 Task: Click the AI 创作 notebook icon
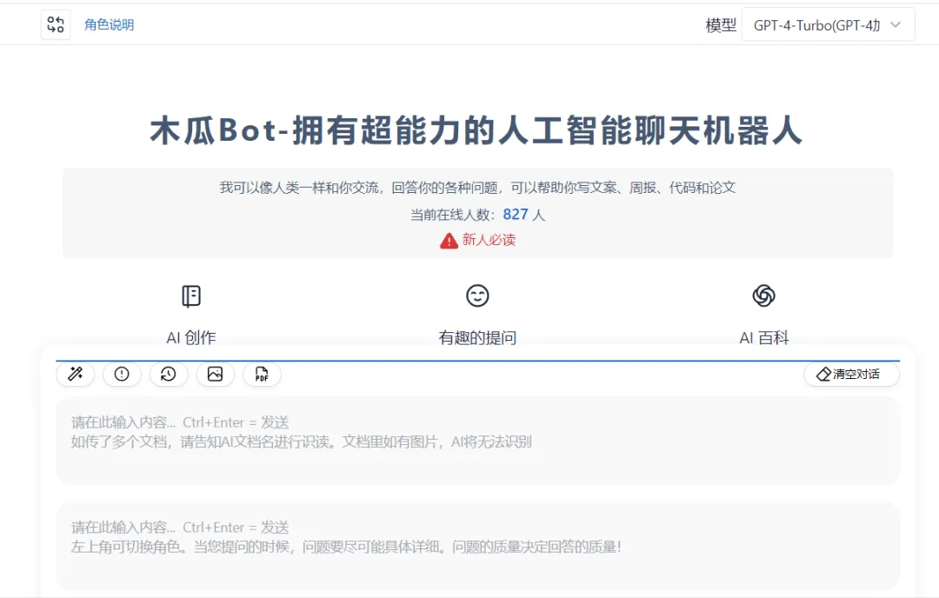pos(191,296)
